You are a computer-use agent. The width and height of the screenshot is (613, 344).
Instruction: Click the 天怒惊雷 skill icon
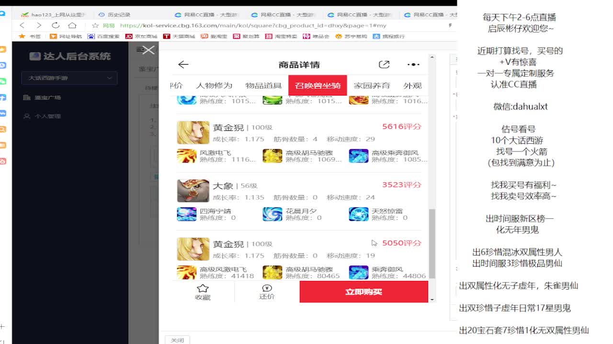[359, 214]
